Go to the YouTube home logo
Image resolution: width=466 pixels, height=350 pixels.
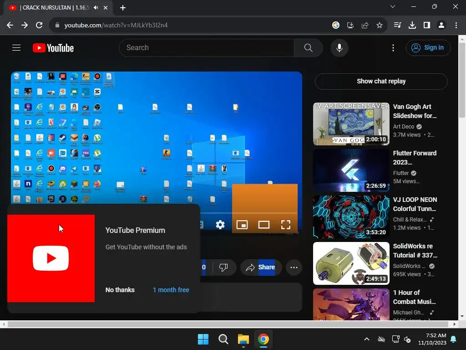click(53, 48)
